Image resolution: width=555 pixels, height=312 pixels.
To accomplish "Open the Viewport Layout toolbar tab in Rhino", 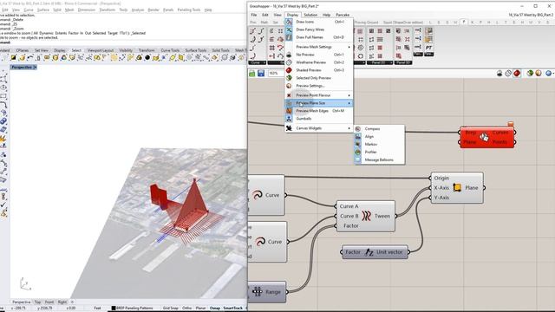I will pyautogui.click(x=101, y=50).
